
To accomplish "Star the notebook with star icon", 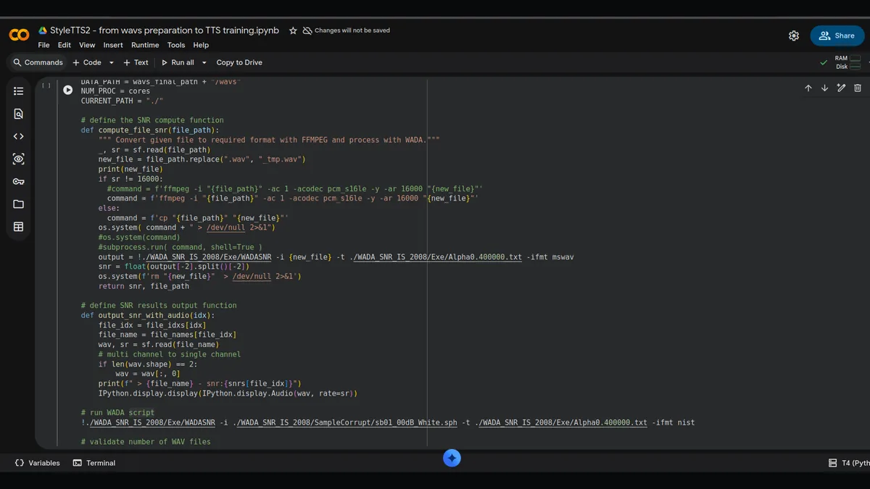I will [x=293, y=30].
